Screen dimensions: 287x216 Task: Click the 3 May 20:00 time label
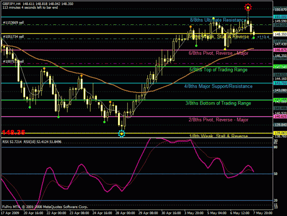pyautogui.click(x=194, y=213)
